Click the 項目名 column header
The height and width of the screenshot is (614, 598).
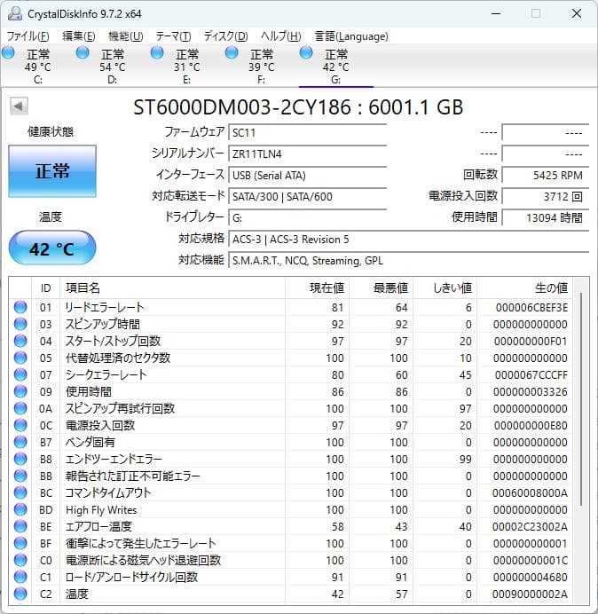(x=172, y=287)
